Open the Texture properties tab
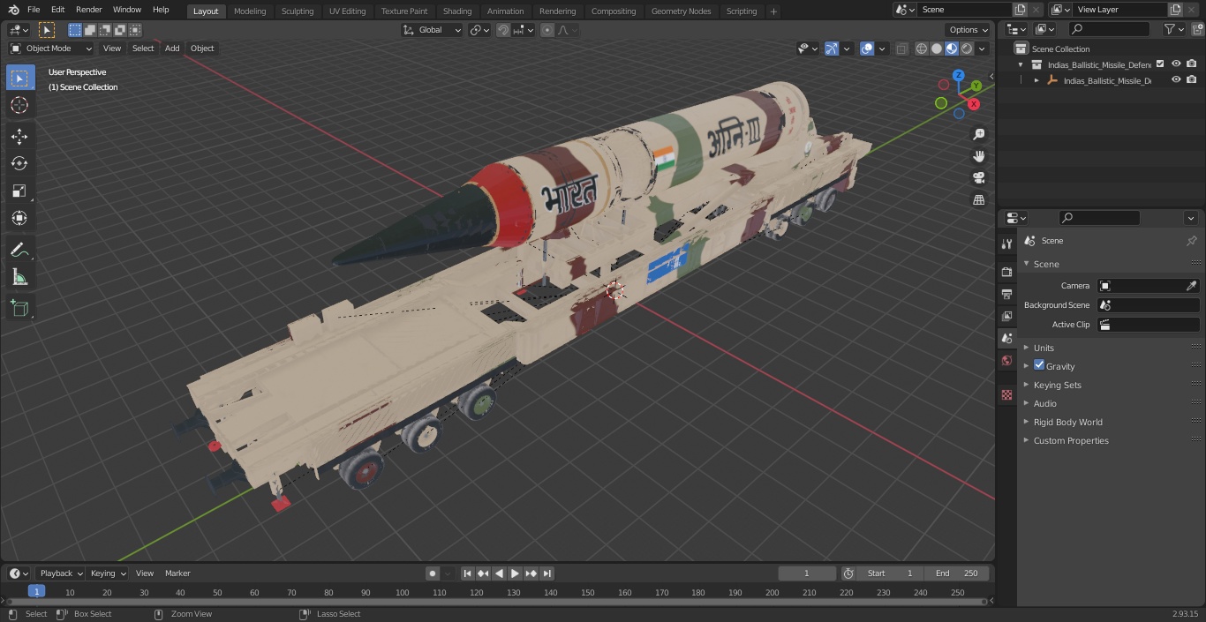Image resolution: width=1206 pixels, height=622 pixels. click(1006, 394)
